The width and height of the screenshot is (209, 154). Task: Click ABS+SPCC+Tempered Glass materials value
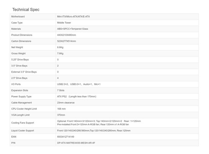(x=73, y=29)
